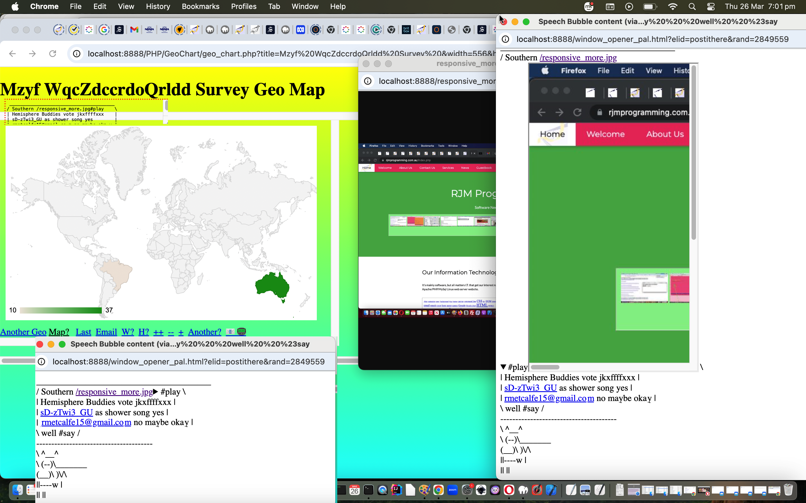The image size is (806, 503).
Task: Collapse the #play disclosure triangle
Action: [x=503, y=367]
